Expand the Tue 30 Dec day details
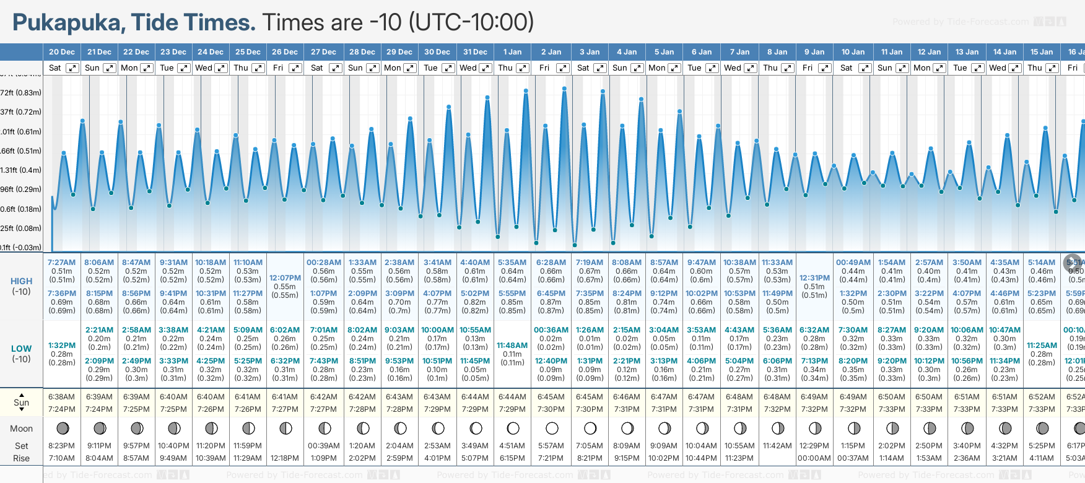1085x483 pixels. coord(448,68)
